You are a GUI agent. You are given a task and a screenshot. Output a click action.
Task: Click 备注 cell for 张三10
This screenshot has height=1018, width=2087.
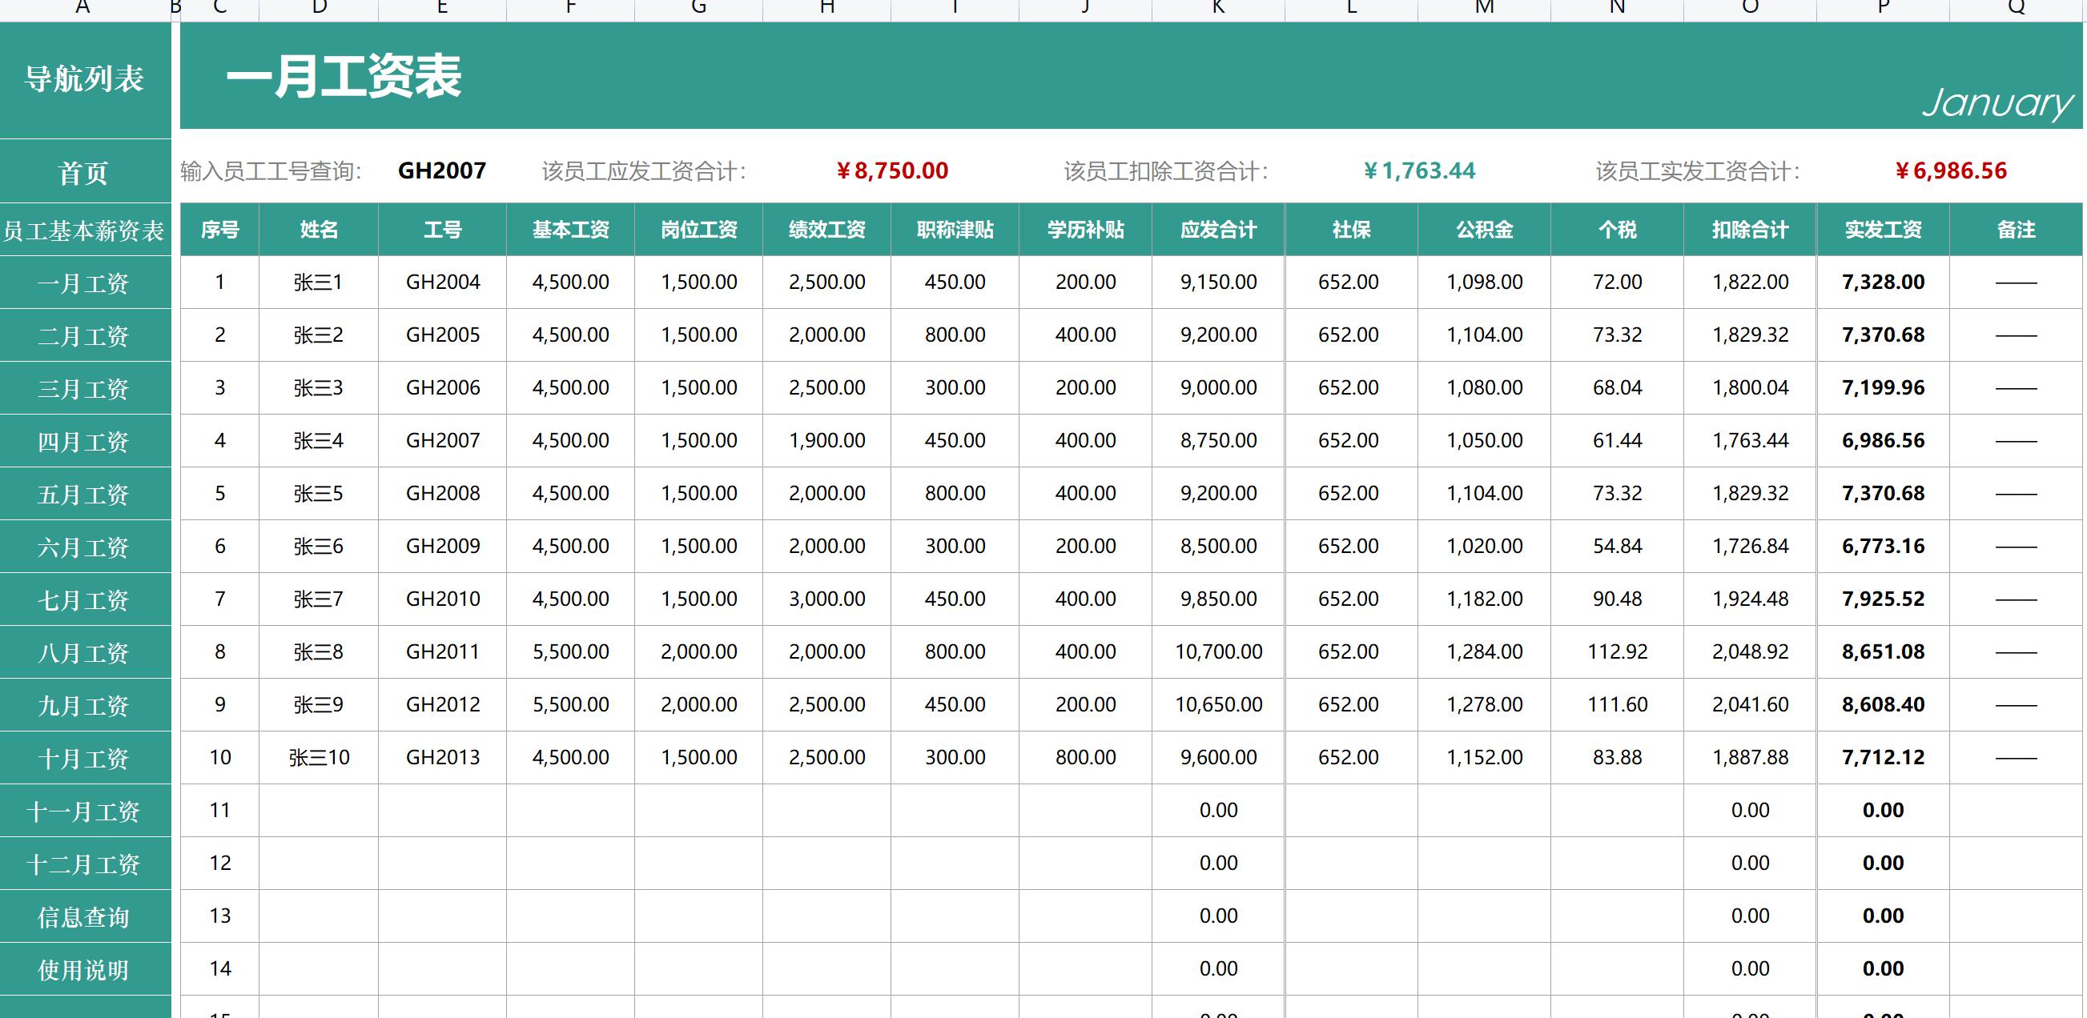[2015, 758]
